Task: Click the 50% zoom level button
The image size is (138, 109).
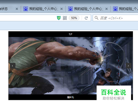Action: [x=74, y=18]
